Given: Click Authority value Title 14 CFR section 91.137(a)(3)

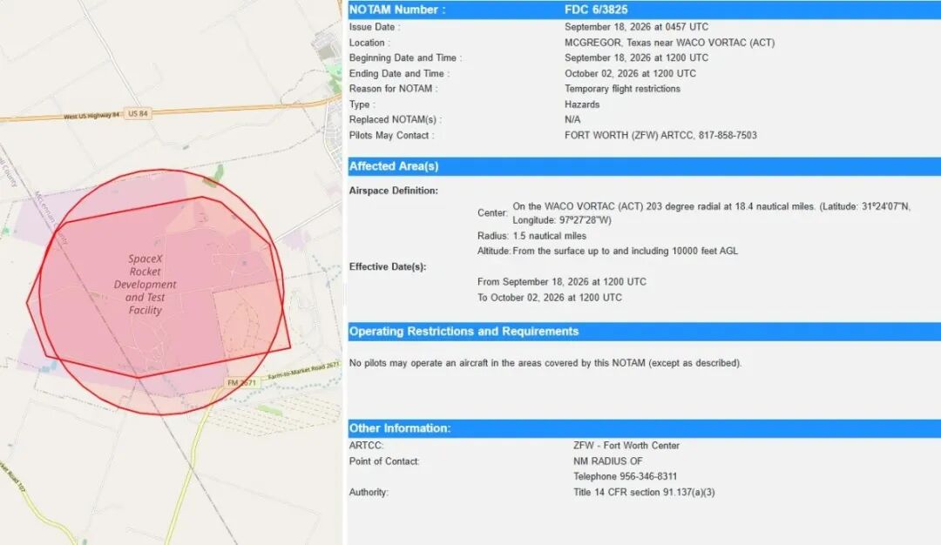Looking at the screenshot, I should coord(644,492).
